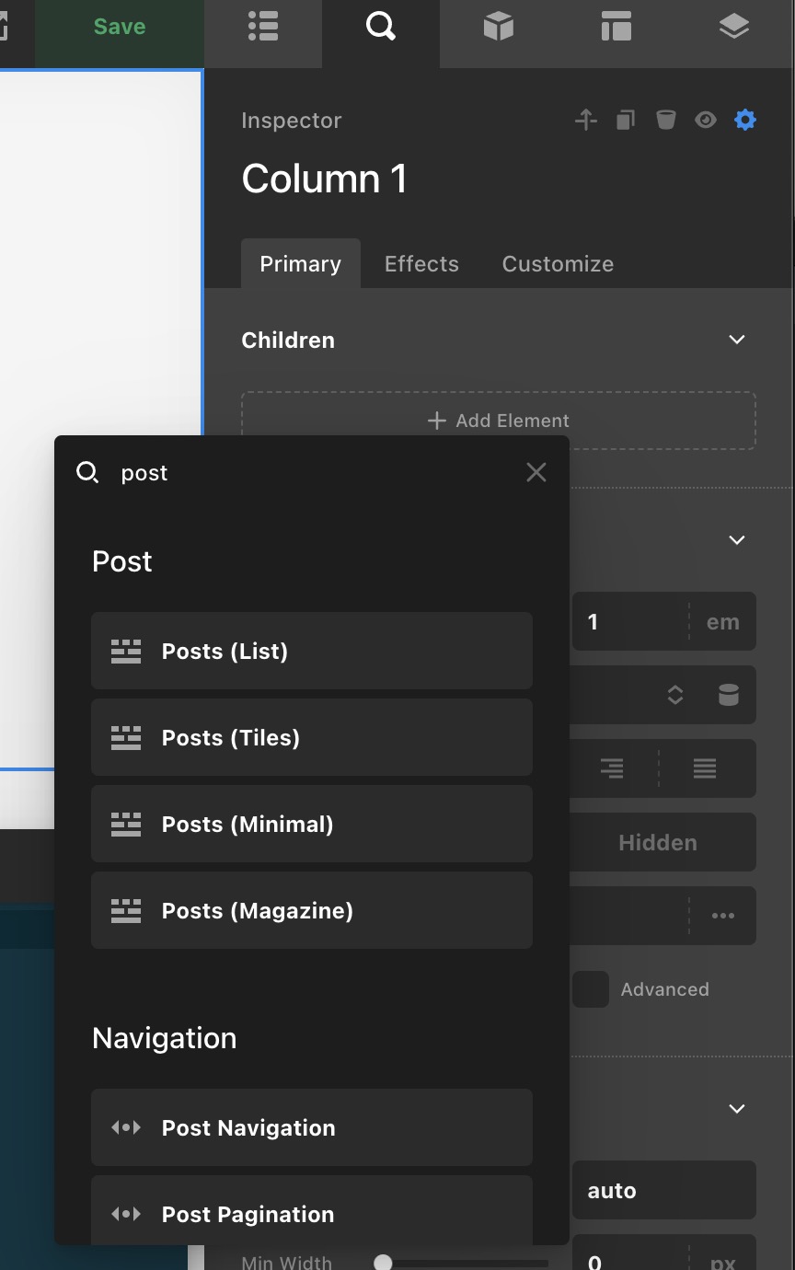Click the duplicate element icon in Inspector
This screenshot has width=795, height=1270.
[x=626, y=120]
